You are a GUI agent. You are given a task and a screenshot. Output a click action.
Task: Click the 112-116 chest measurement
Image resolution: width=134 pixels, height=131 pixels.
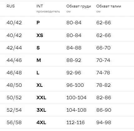click(x=75, y=123)
